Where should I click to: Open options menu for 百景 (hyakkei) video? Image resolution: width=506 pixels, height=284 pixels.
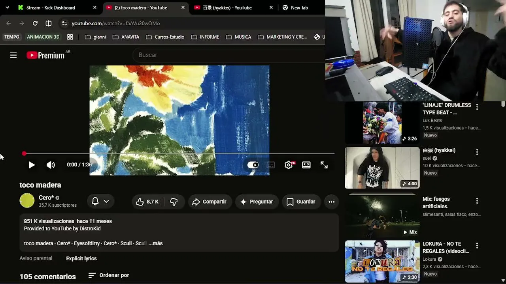coord(477,152)
